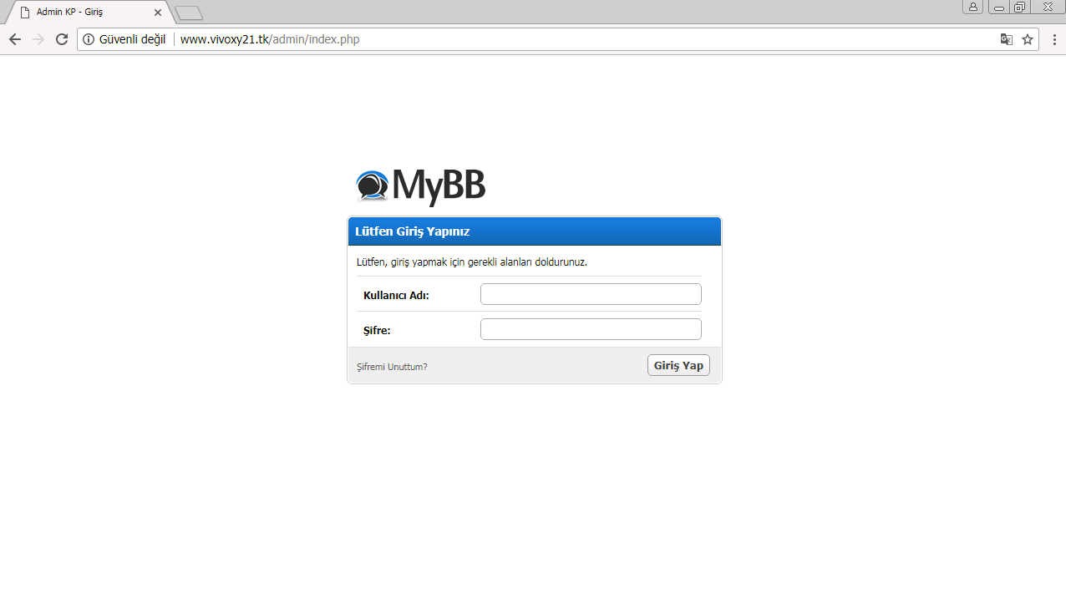1066x589 pixels.
Task: Select the Admin KP - Giriş tab
Action: 88,13
